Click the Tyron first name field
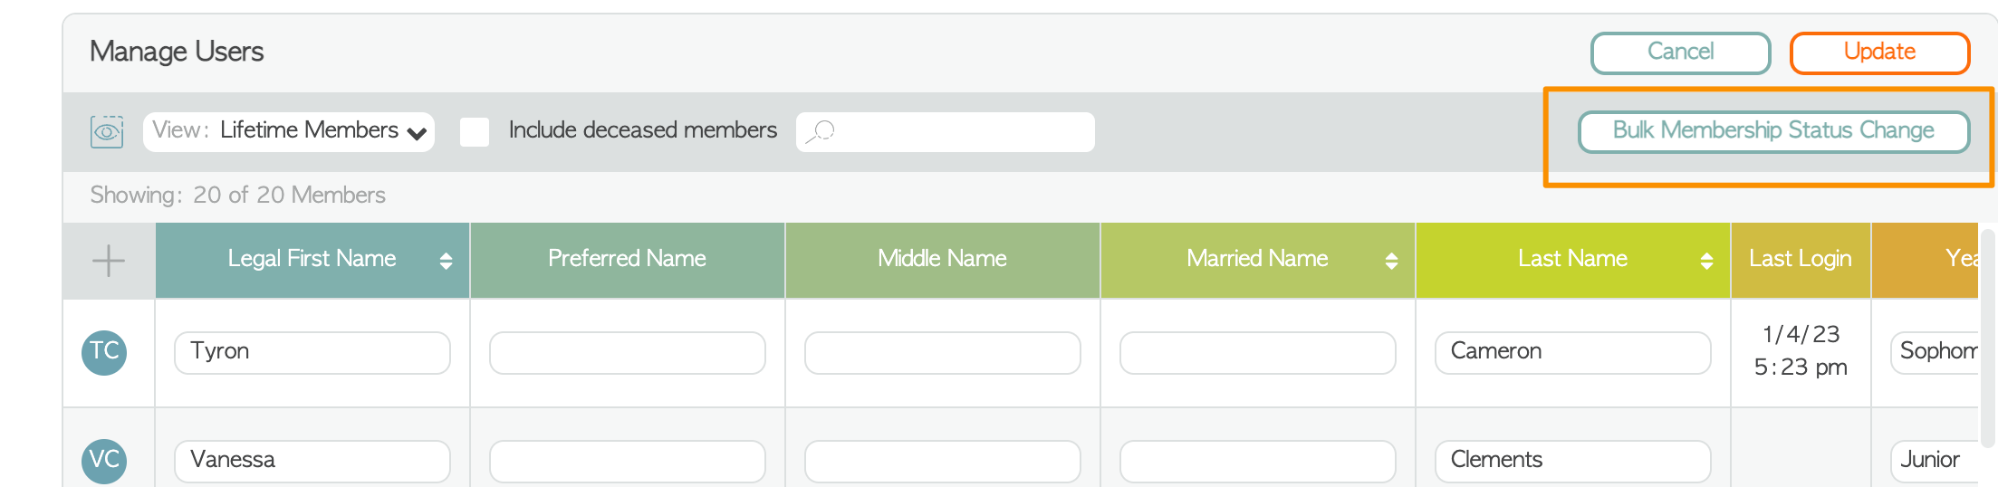 click(x=312, y=352)
